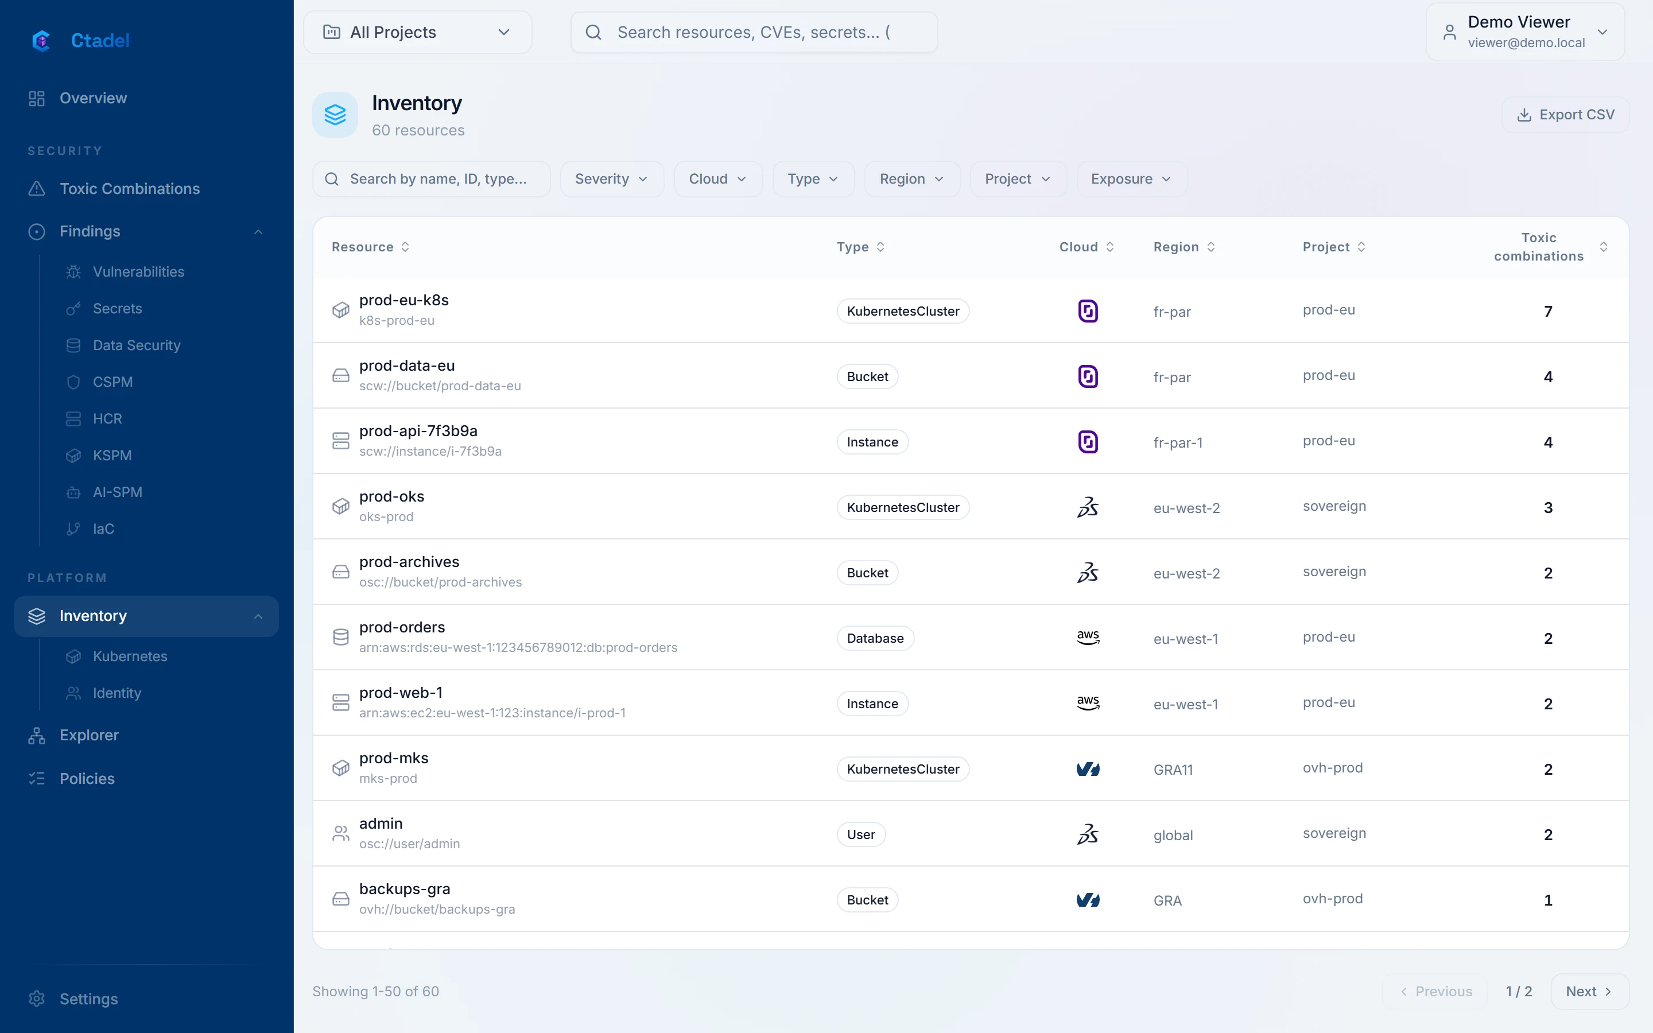Click the global search resources field
Viewport: 1653px width, 1033px height.
(754, 32)
